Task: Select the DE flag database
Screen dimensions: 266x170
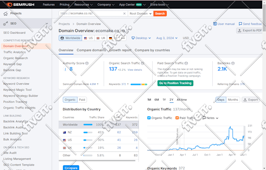Action: tap(113, 38)
